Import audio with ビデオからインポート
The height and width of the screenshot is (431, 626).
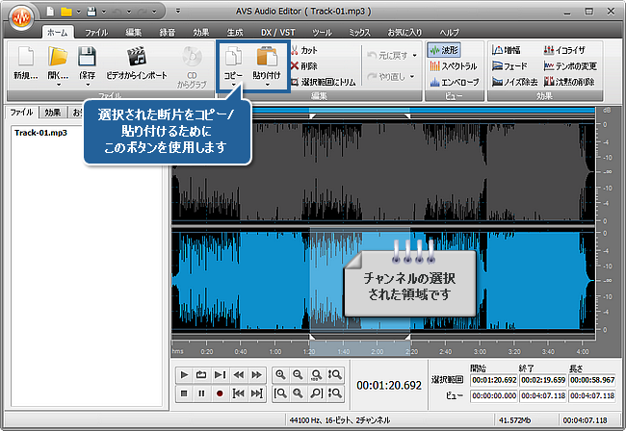coord(137,63)
